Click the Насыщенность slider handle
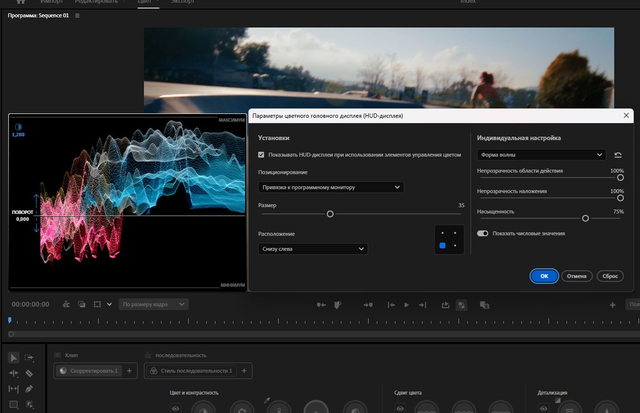 pyautogui.click(x=585, y=219)
